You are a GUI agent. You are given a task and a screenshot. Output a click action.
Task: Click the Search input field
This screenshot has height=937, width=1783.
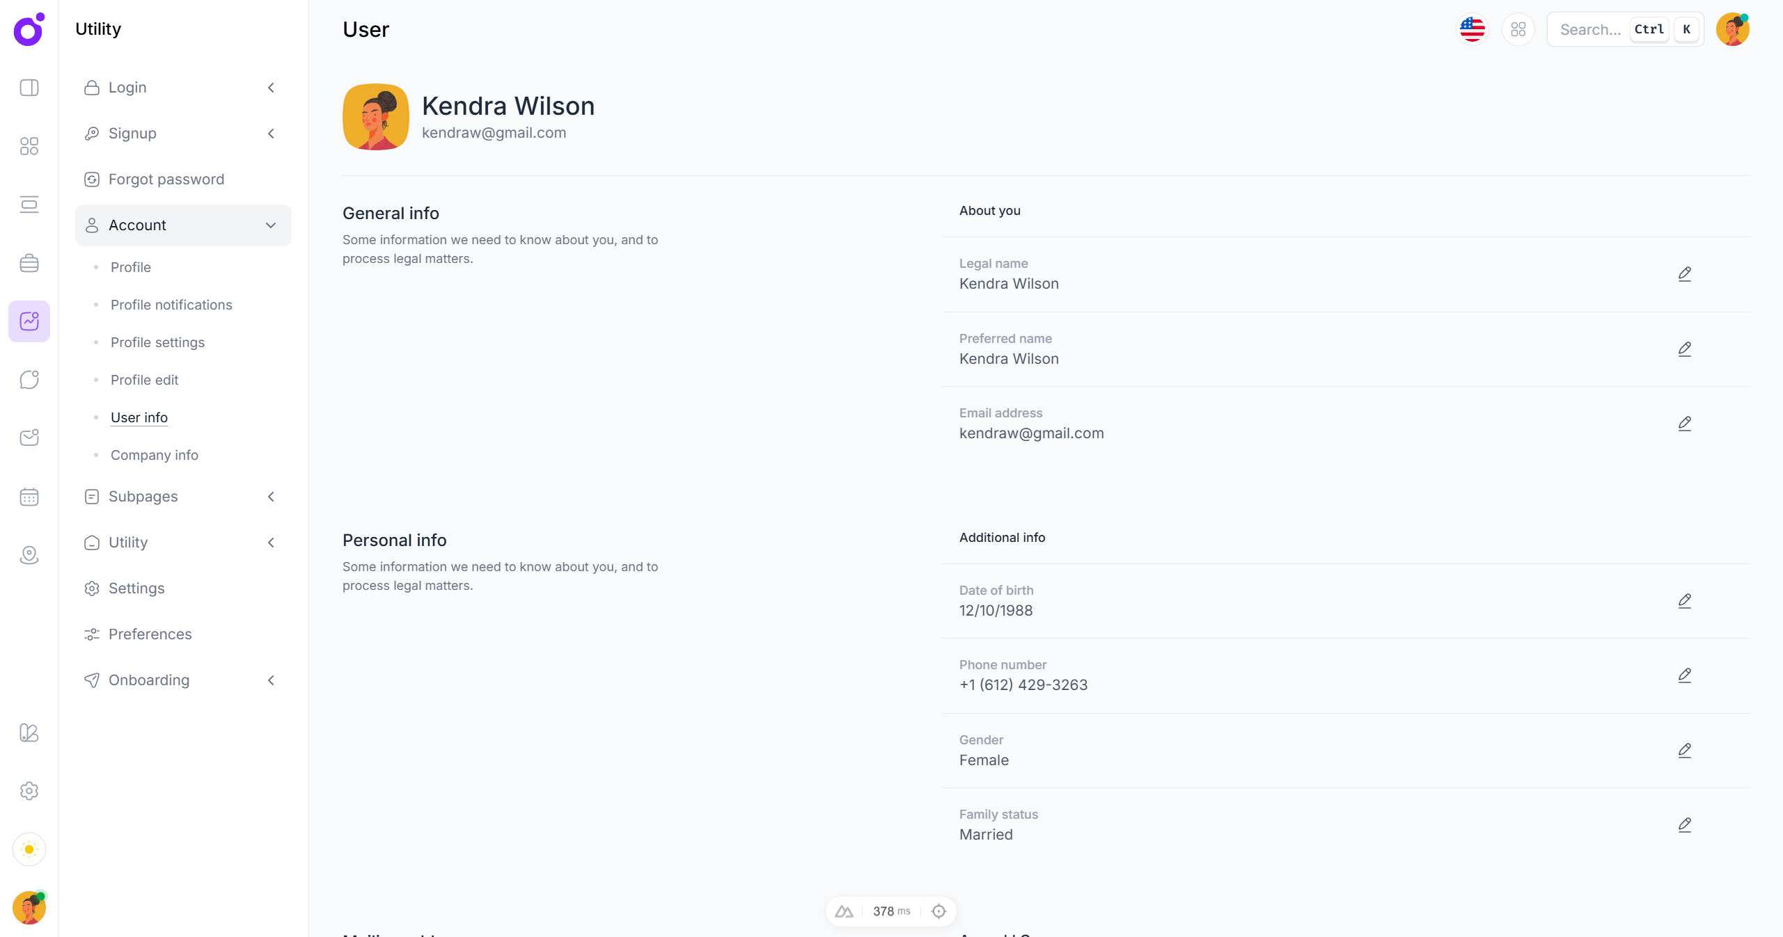click(1591, 29)
